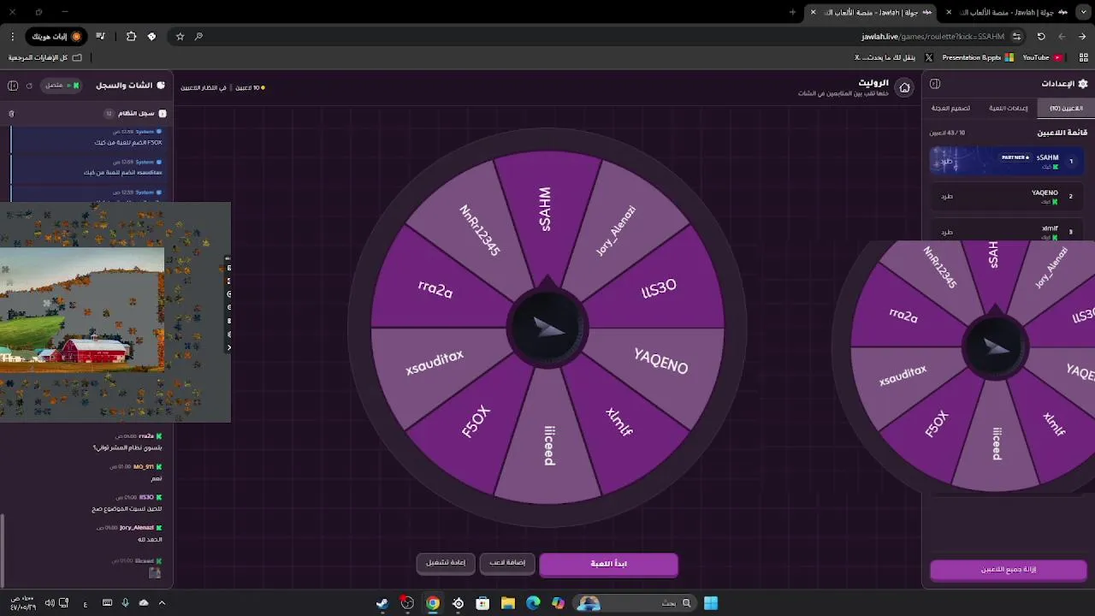The image size is (1095, 616).
Task: Open the media control icon in the toolbar
Action: point(100,37)
